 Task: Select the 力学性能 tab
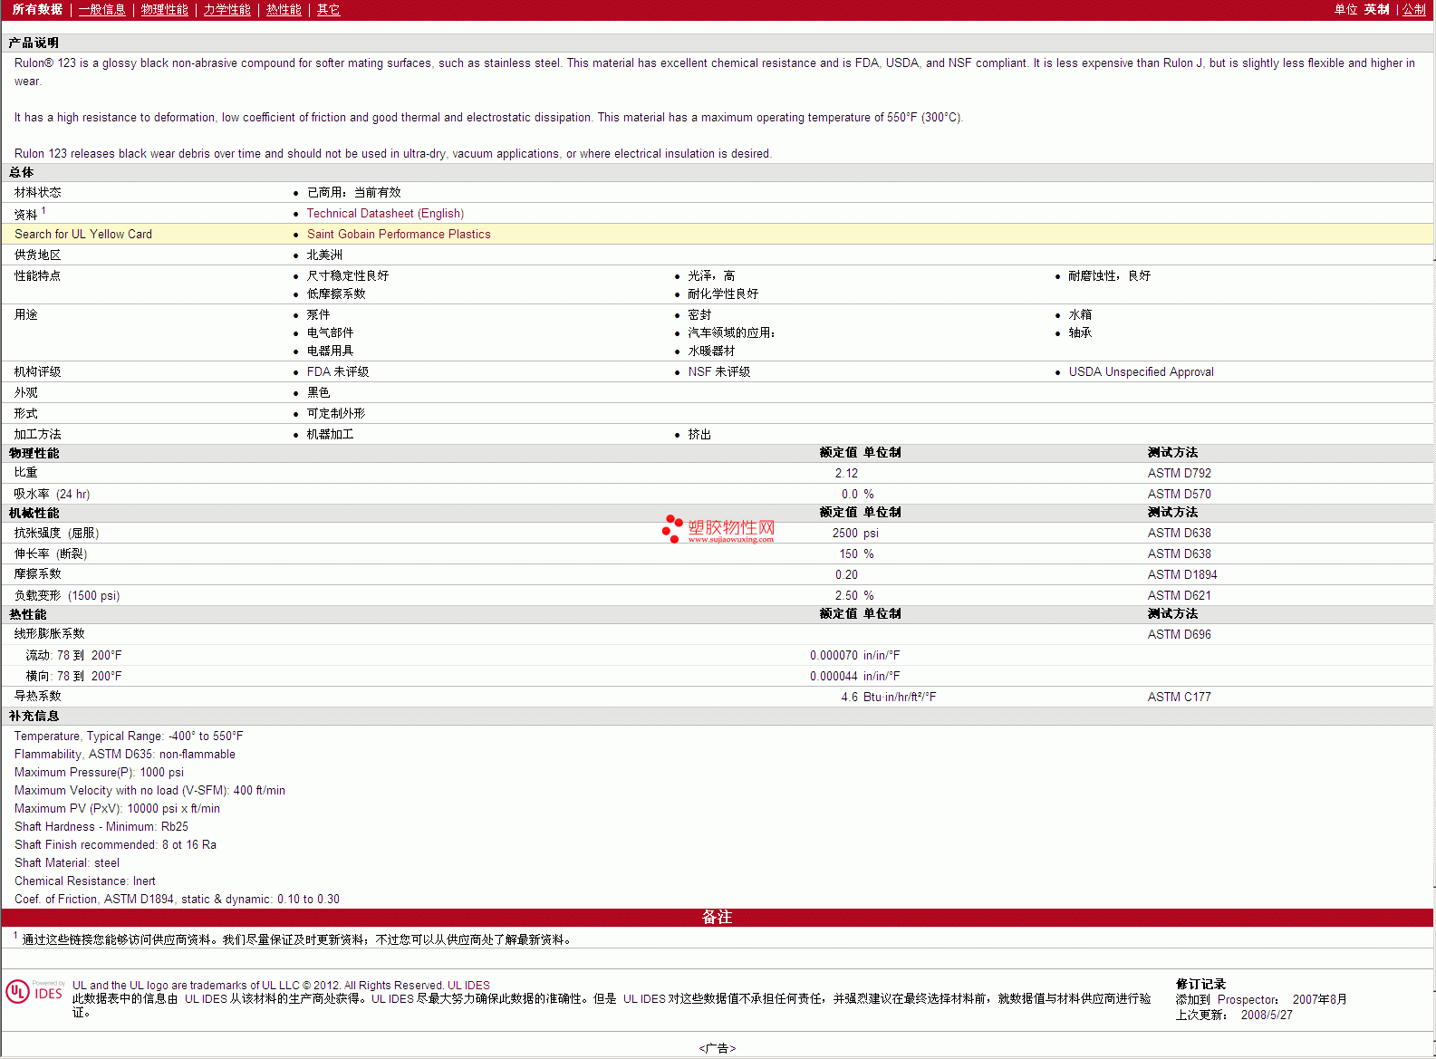226,10
